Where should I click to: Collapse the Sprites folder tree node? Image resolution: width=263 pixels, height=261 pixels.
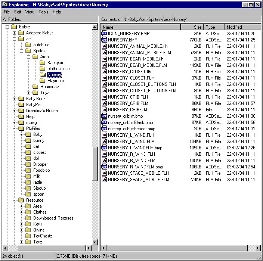pos(22,51)
